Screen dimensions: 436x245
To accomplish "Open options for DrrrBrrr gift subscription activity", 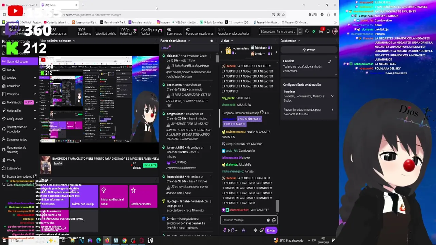I will [x=211, y=219].
